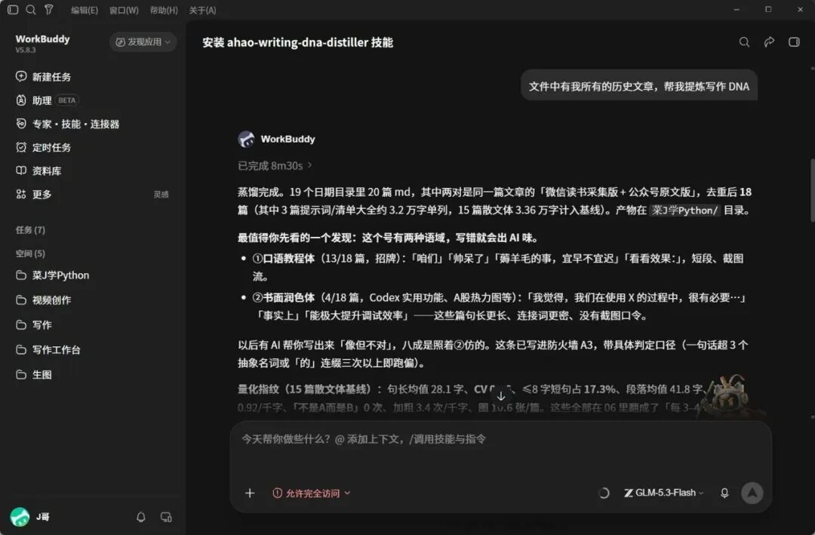This screenshot has width=815, height=535.
Task: Expand the 发现应用 dropdown
Action: [x=143, y=42]
